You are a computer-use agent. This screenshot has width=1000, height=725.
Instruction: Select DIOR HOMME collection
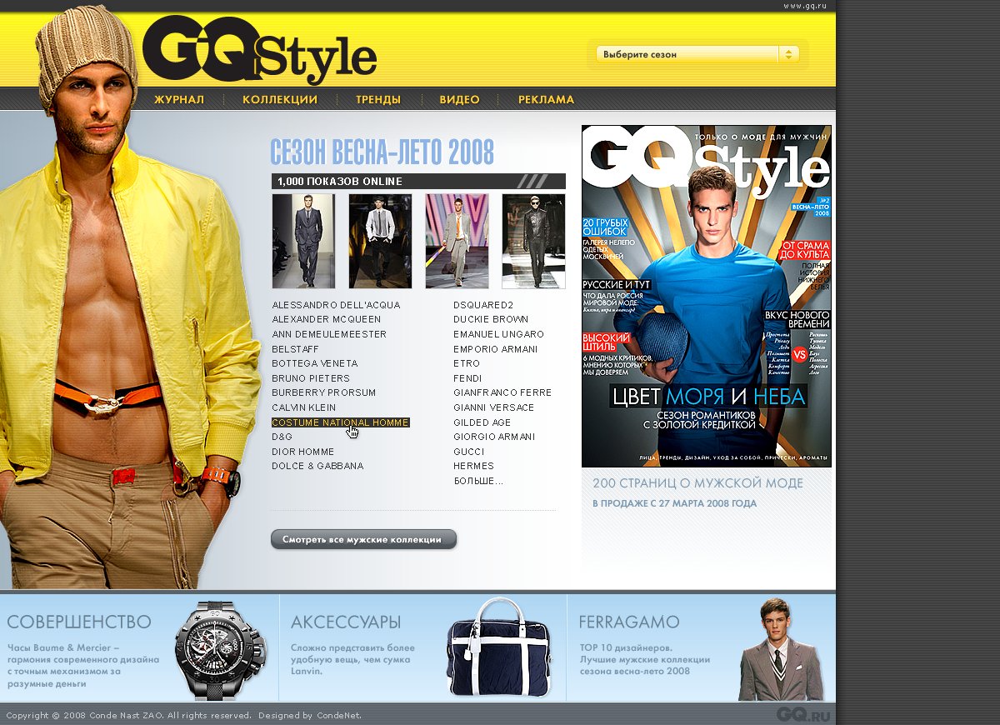click(303, 452)
